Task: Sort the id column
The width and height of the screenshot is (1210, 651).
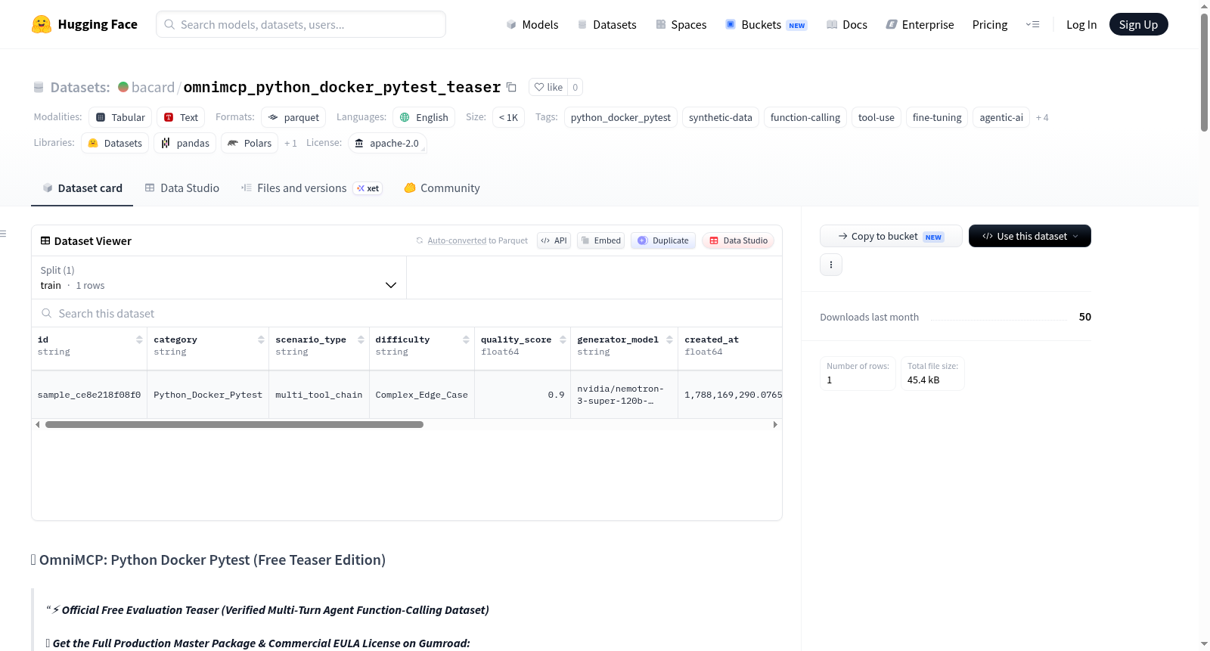Action: [x=139, y=339]
